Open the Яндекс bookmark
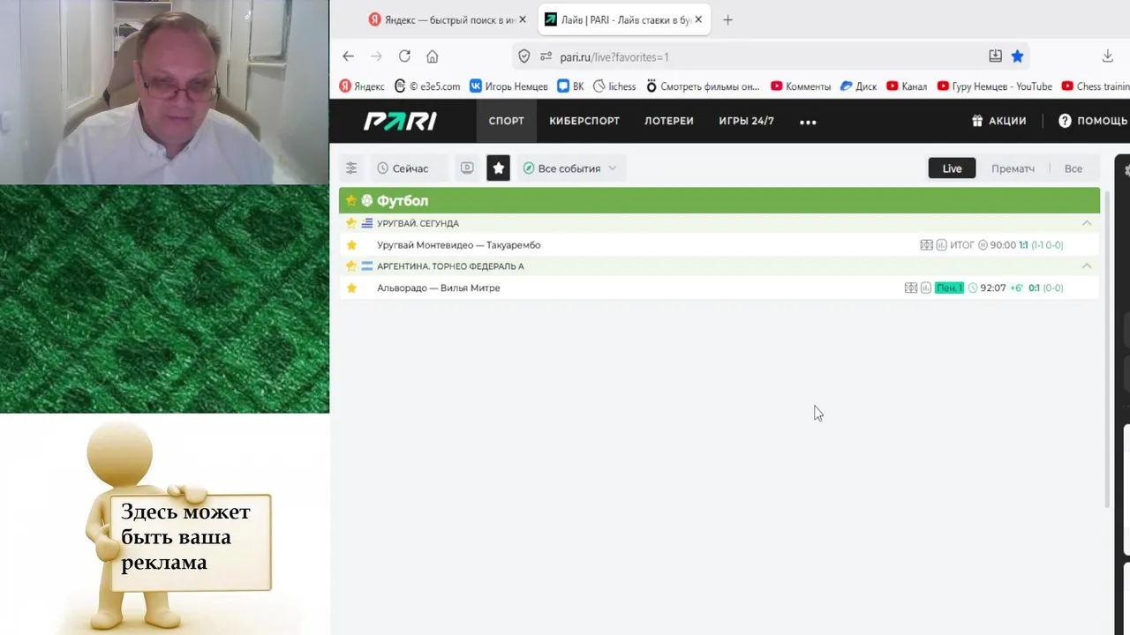The image size is (1130, 635). [362, 86]
